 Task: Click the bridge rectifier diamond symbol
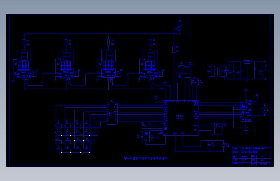226,71
